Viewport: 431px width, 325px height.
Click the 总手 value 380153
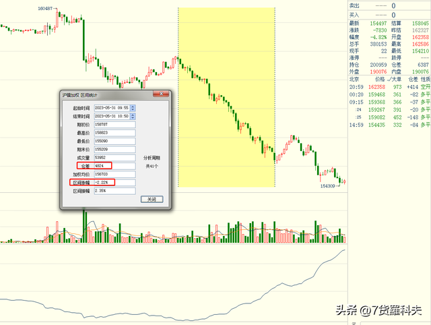click(378, 44)
